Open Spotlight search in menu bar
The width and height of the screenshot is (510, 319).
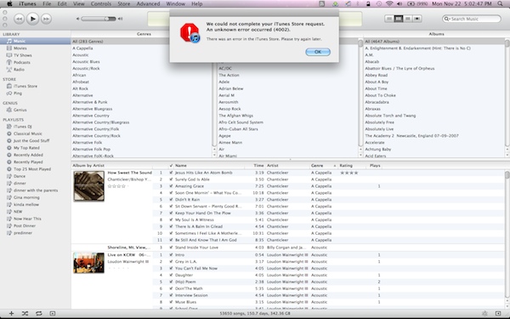tap(500, 4)
